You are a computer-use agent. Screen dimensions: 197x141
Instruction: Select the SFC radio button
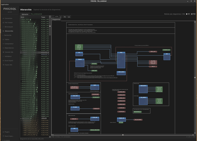[x=187, y=14]
